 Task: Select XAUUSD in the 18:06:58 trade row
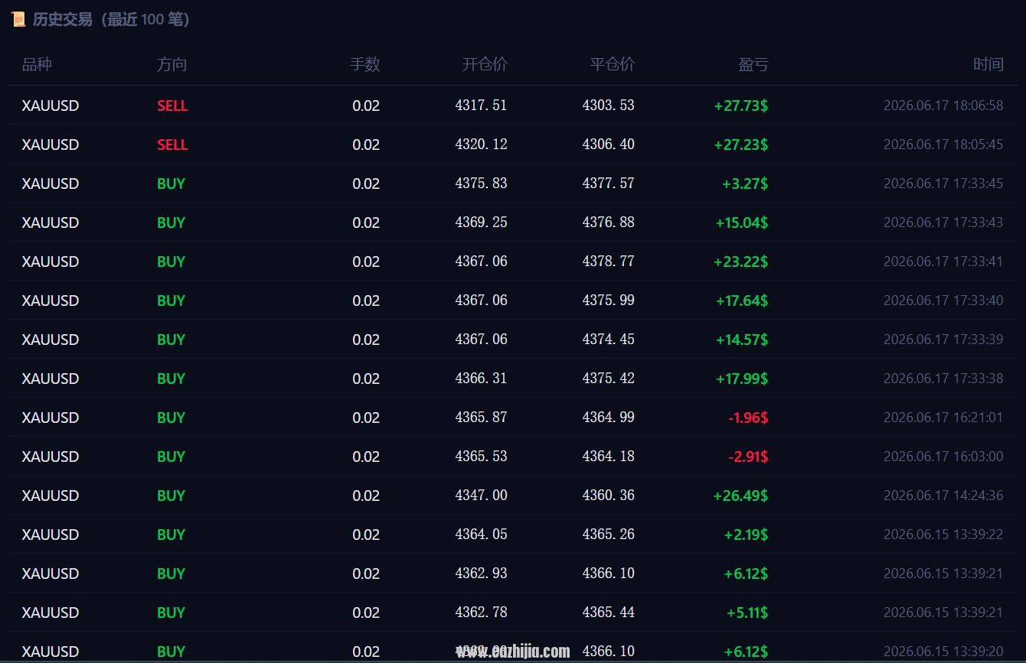click(51, 106)
